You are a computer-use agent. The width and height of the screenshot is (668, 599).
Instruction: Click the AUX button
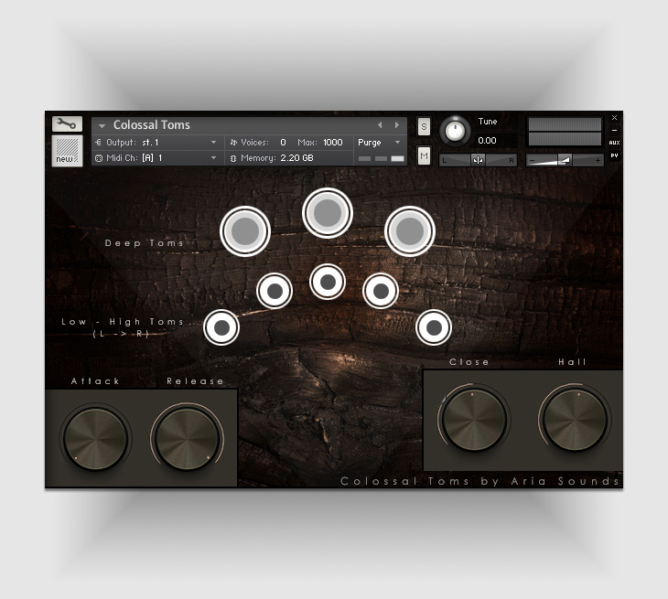614,143
